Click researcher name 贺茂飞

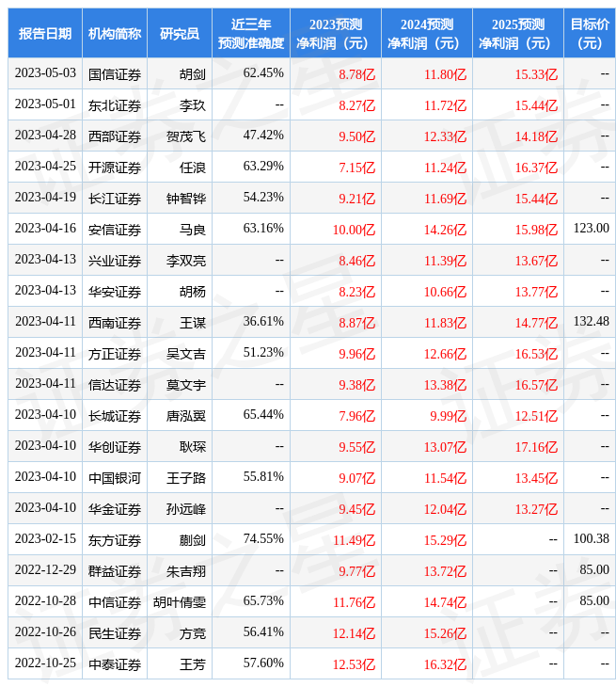186,136
